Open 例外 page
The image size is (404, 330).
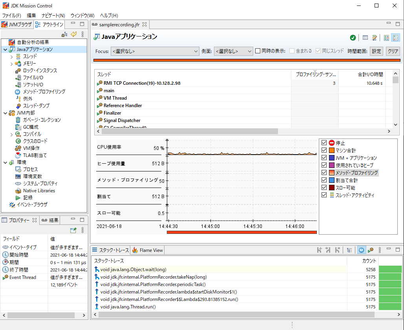pyautogui.click(x=27, y=98)
